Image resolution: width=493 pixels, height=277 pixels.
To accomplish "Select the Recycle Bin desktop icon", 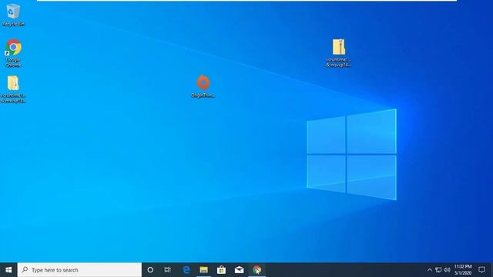I will coord(13,15).
